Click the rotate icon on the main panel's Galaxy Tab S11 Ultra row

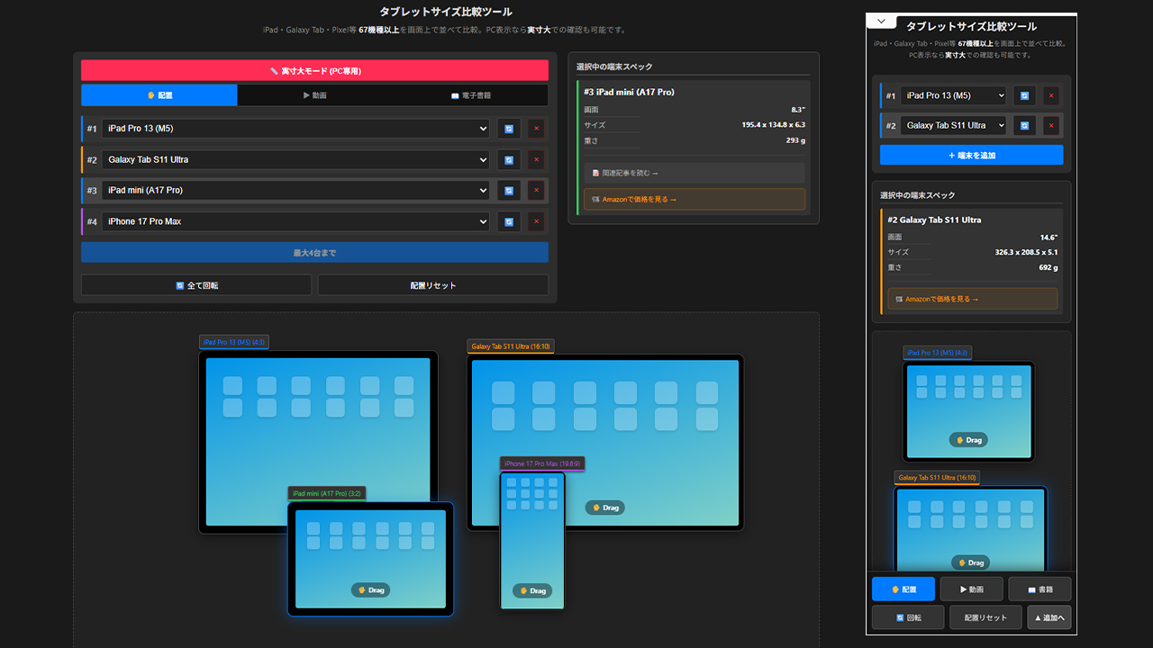[x=509, y=160]
